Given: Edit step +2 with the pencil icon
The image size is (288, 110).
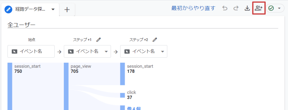Looking at the screenshot, I should (x=155, y=40).
